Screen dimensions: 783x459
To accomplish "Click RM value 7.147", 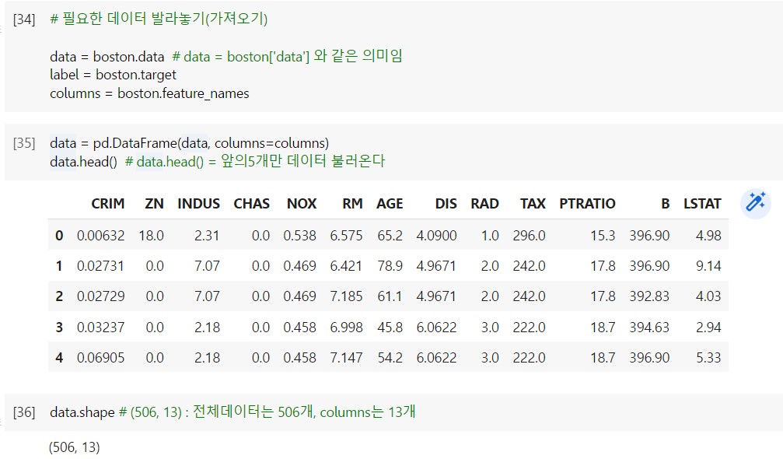I will pos(347,358).
